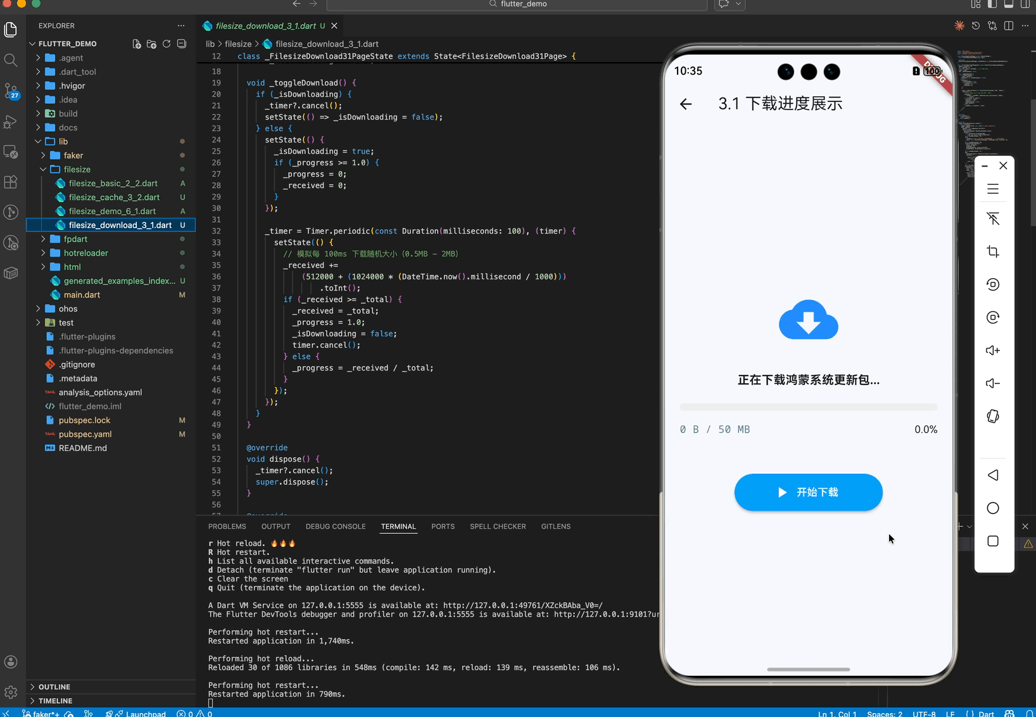Screen dimensions: 1036x717
Task: Collapse the lib folder
Action: click(x=111, y=141)
